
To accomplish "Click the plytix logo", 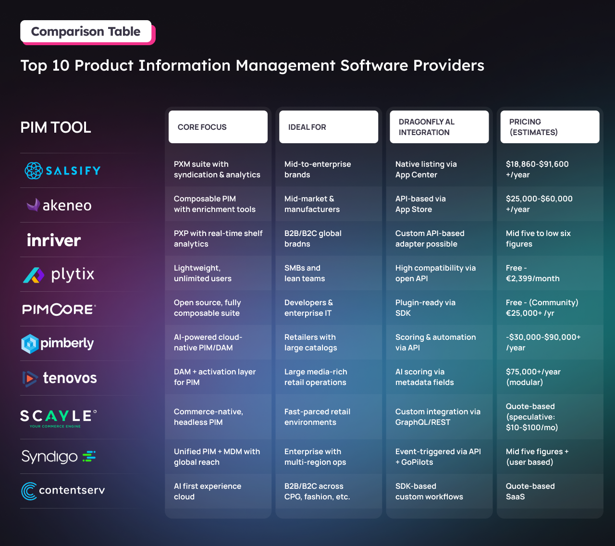I will (x=59, y=274).
